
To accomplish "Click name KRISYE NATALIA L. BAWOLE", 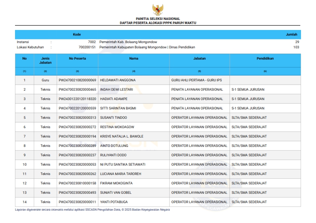I will click(x=122, y=136).
